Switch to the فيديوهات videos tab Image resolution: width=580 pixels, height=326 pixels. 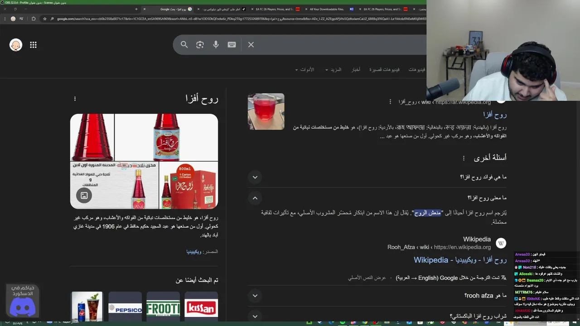pyautogui.click(x=417, y=70)
